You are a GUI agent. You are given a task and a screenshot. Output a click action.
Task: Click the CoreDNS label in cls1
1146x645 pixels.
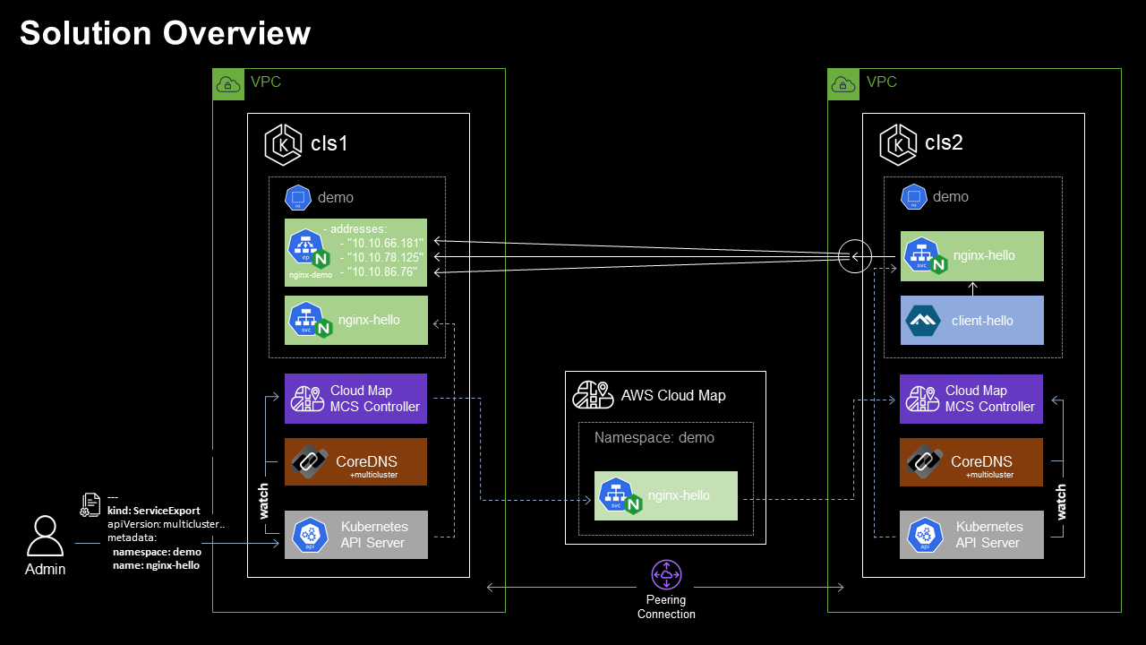click(366, 461)
